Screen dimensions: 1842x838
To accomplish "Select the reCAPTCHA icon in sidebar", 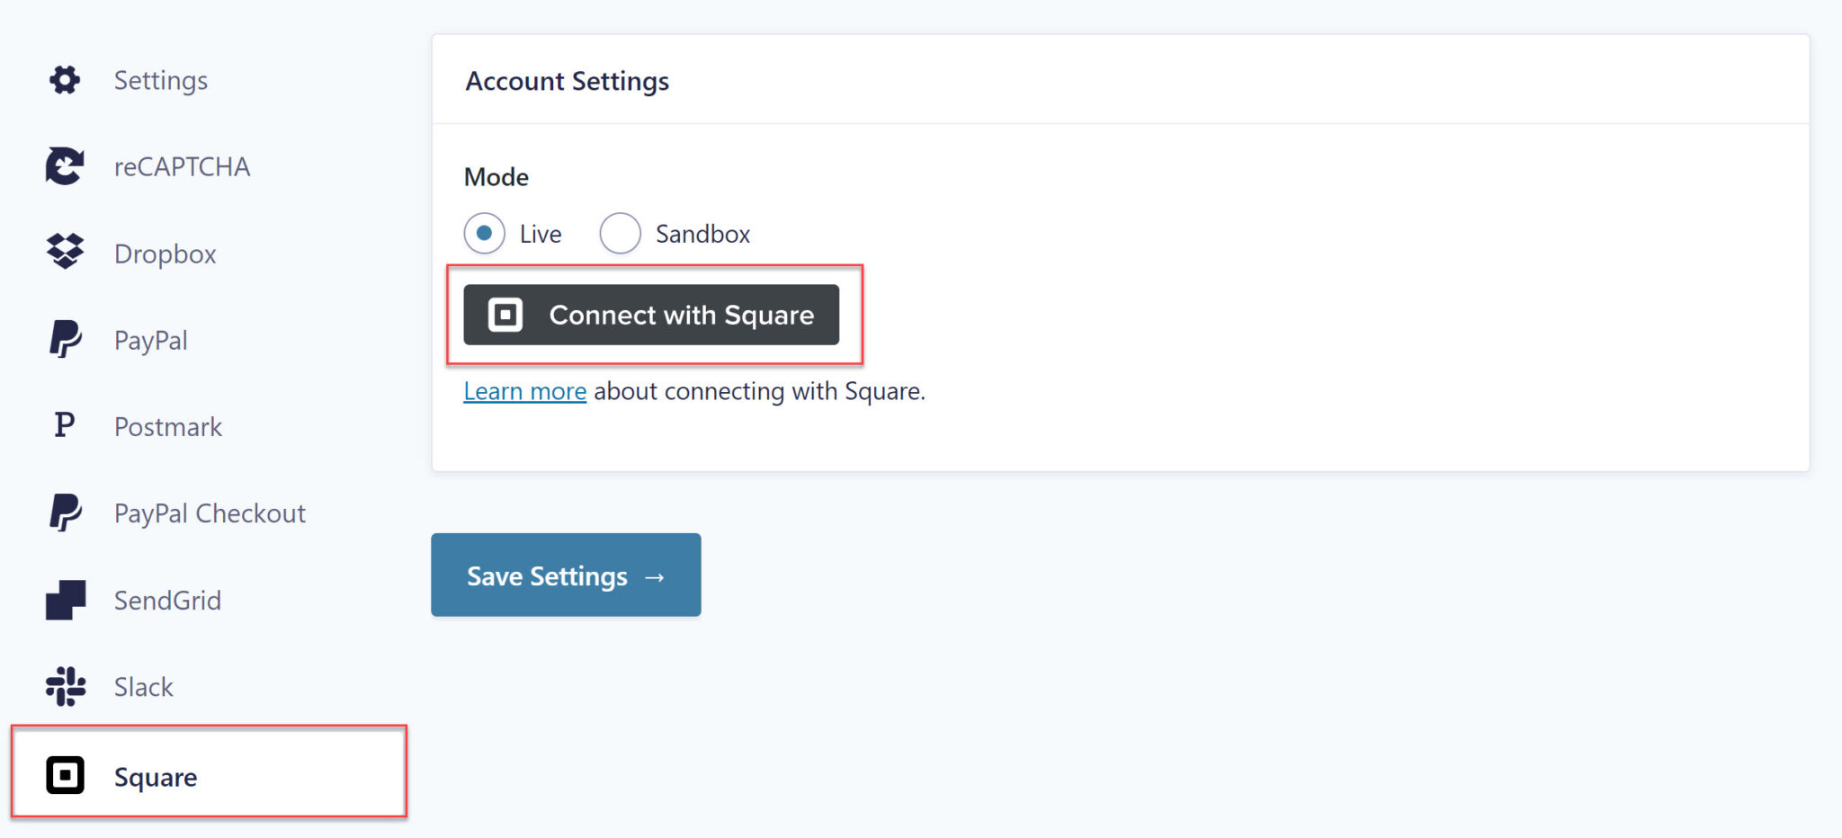I will click(63, 165).
